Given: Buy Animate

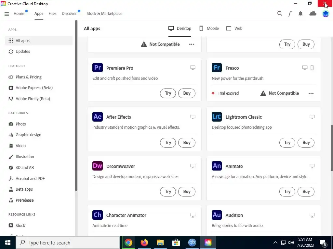Looking at the screenshot, I should [306, 191].
